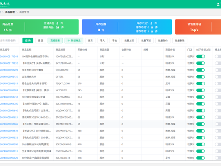221x166 pixels.
Task: Click the 新增商品 add product button
Action: coord(74,41)
